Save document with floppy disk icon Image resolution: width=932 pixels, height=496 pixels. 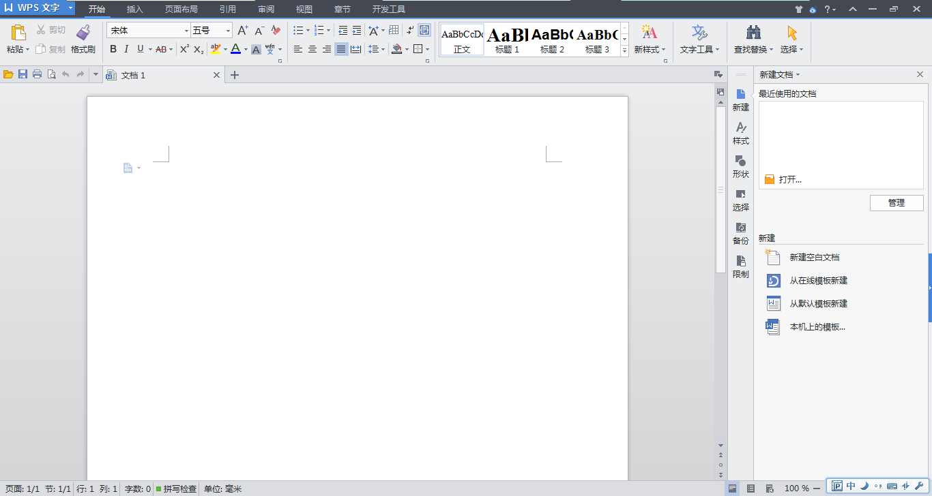(x=23, y=74)
